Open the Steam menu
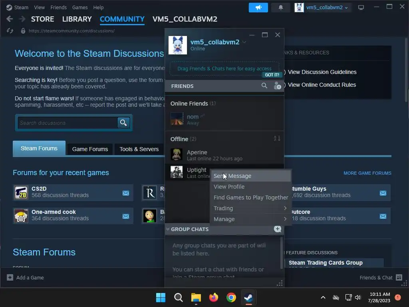This screenshot has width=409, height=307. [x=21, y=7]
